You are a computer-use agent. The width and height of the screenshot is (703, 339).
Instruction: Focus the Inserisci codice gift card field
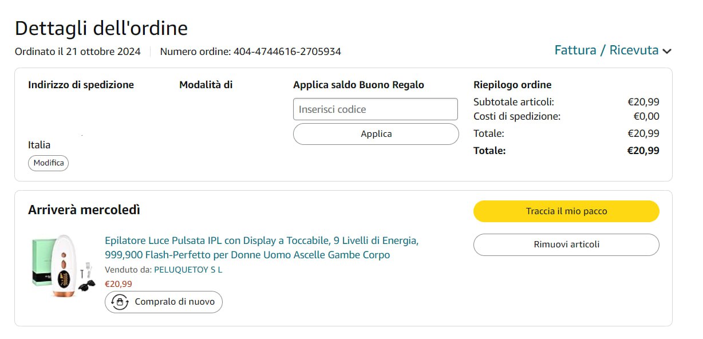tap(375, 109)
